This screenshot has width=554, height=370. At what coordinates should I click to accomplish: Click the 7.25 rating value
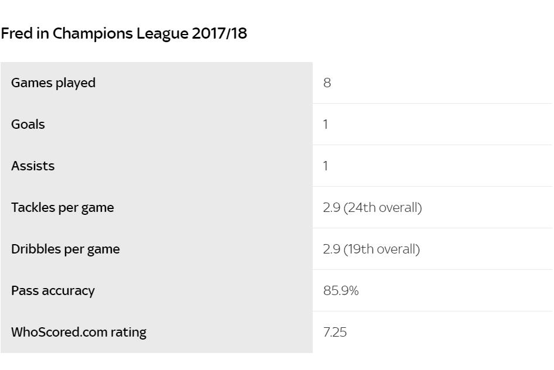(335, 333)
